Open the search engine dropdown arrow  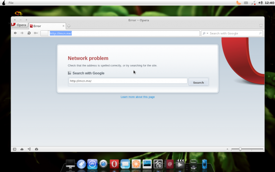coord(207,33)
